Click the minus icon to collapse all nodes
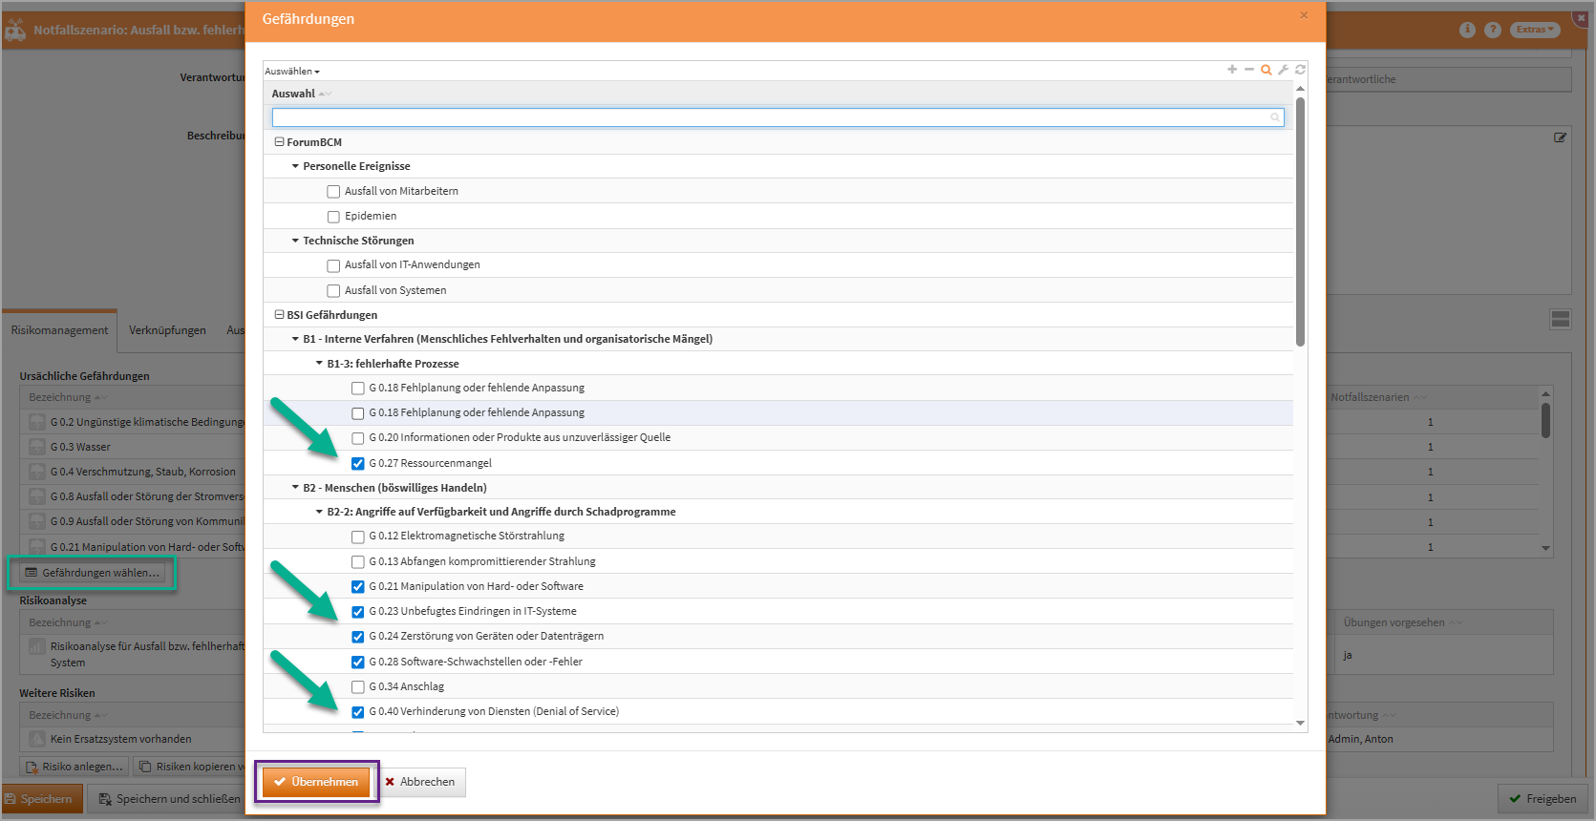The width and height of the screenshot is (1596, 821). click(1248, 70)
